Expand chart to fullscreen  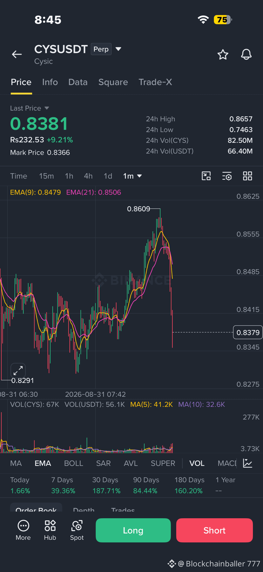point(18,370)
